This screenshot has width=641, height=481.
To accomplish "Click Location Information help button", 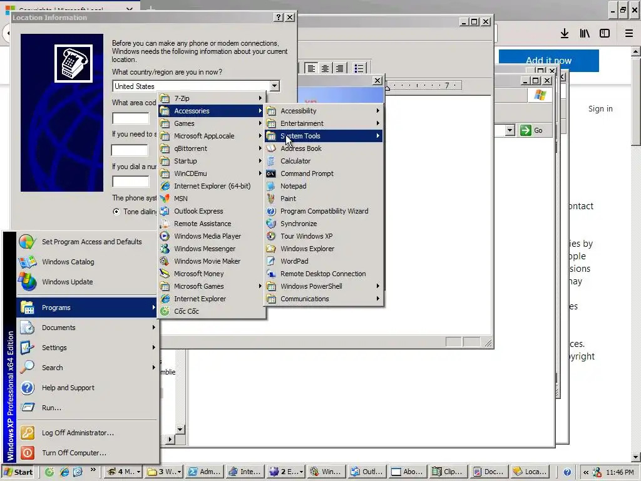I will pos(279,17).
